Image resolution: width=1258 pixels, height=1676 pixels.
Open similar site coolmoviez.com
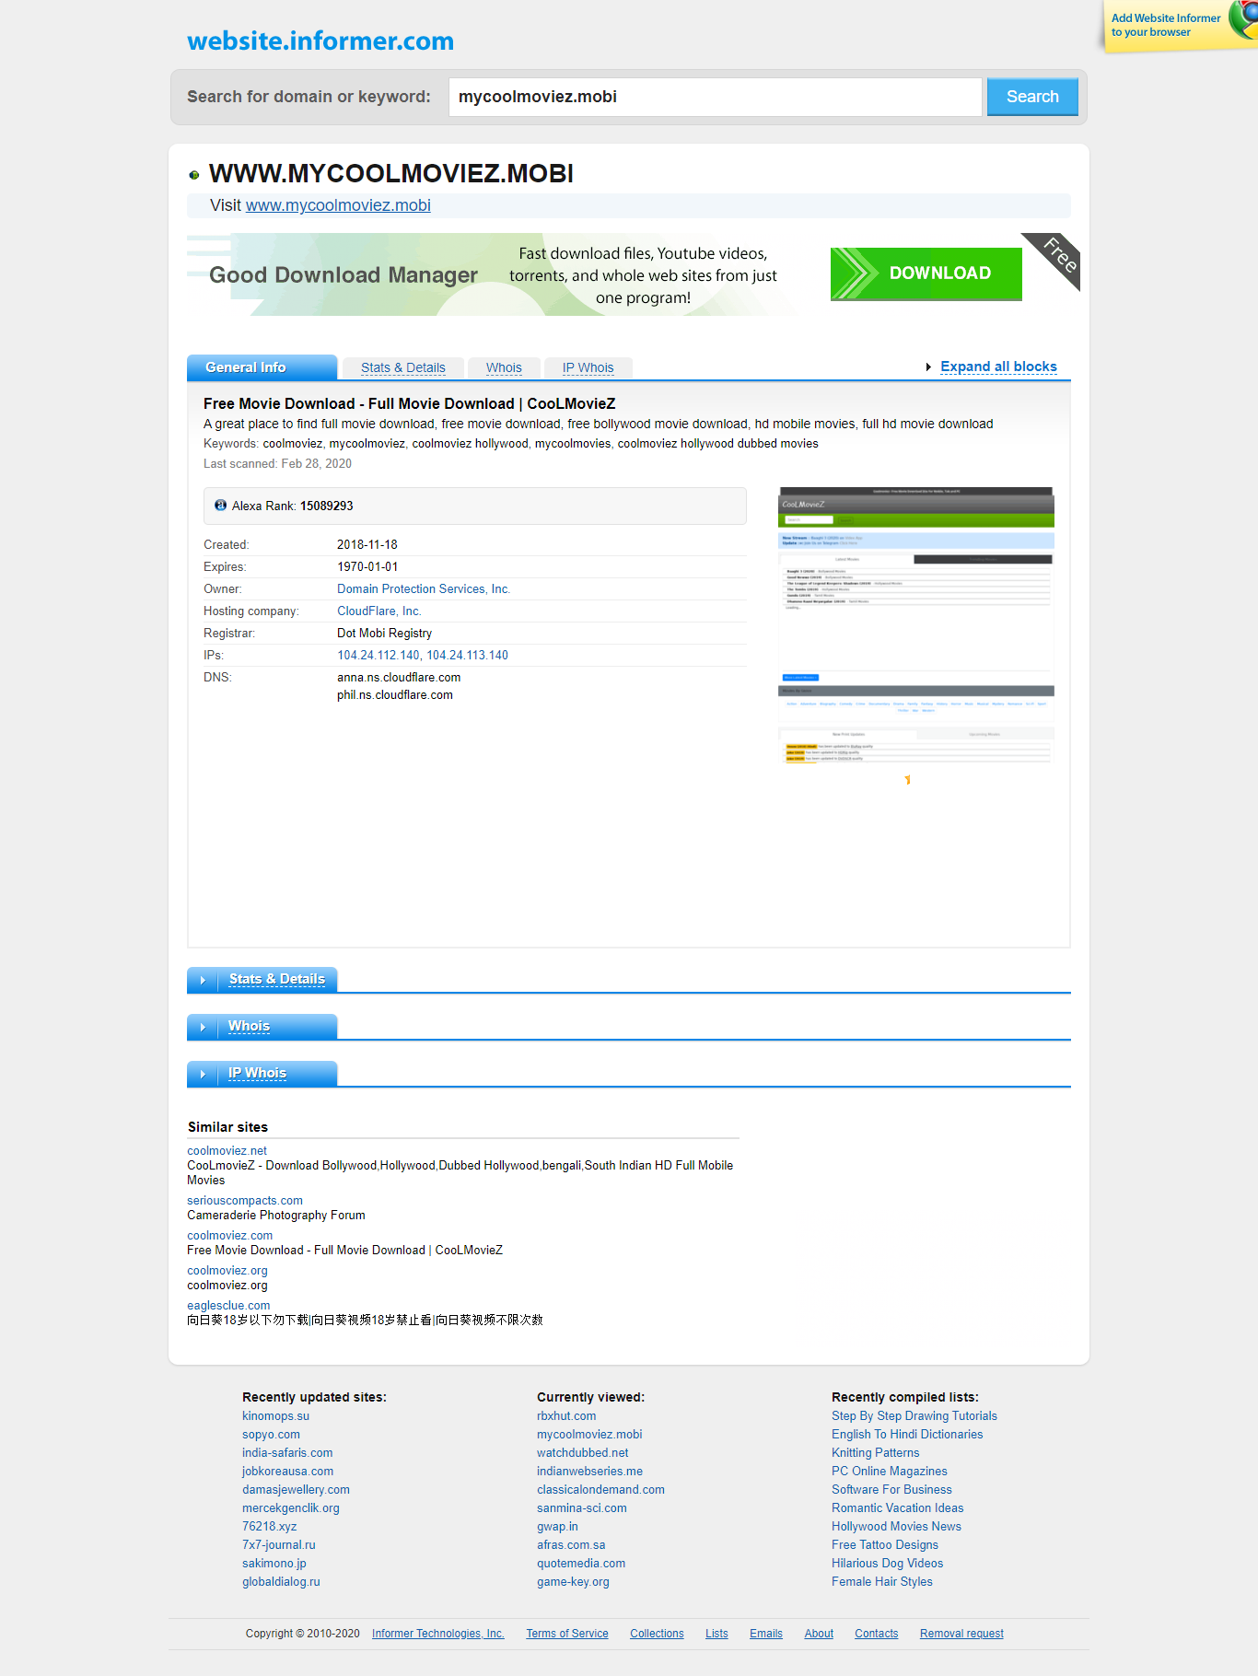(x=230, y=1236)
